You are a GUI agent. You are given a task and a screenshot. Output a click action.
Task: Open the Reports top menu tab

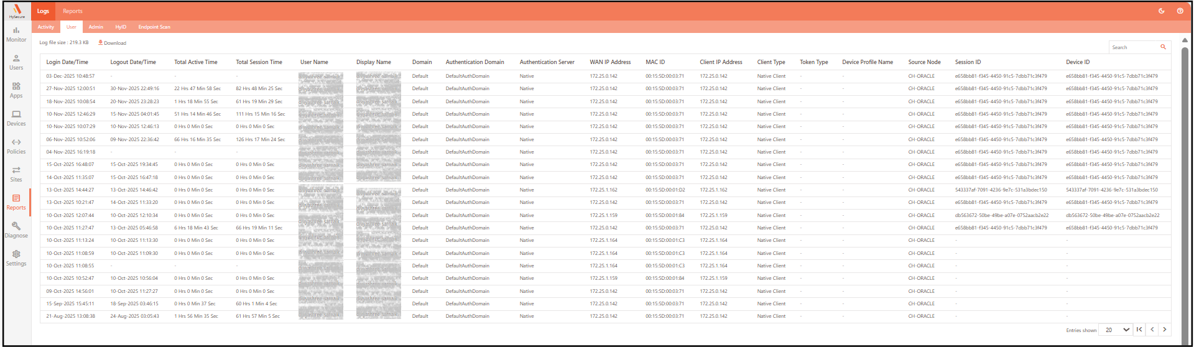[x=72, y=11]
